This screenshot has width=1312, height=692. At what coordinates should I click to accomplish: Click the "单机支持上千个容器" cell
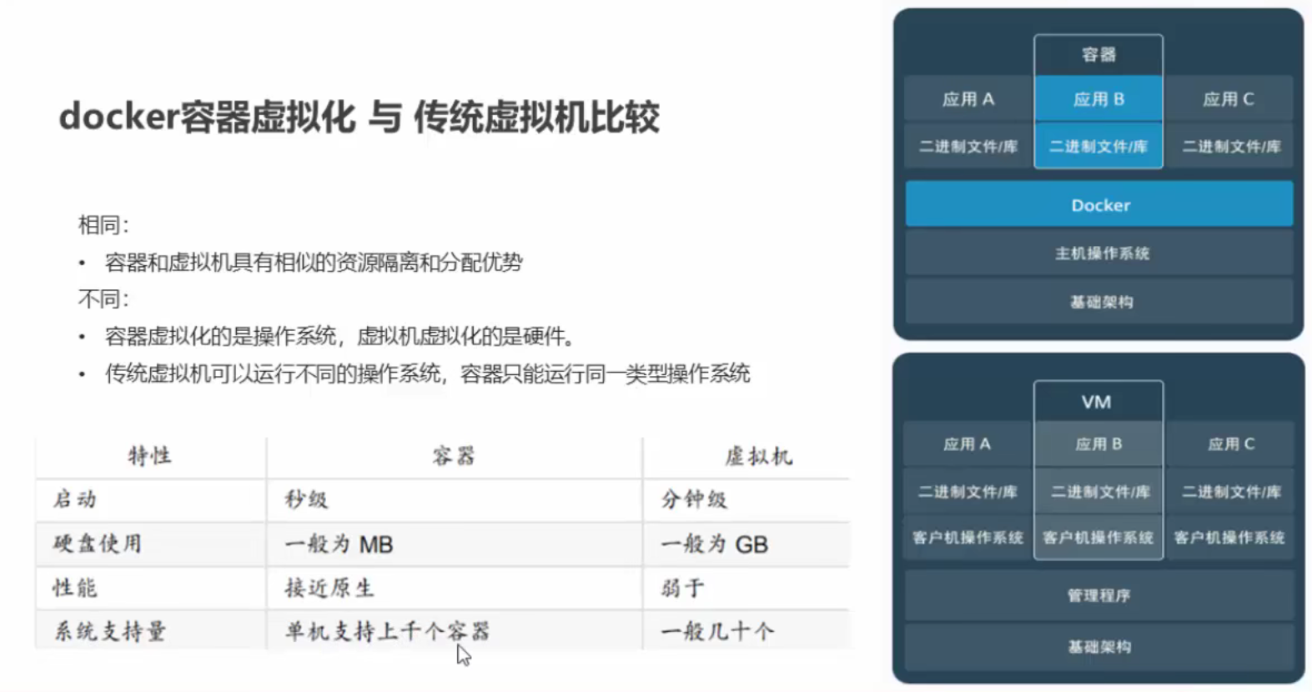pyautogui.click(x=387, y=631)
